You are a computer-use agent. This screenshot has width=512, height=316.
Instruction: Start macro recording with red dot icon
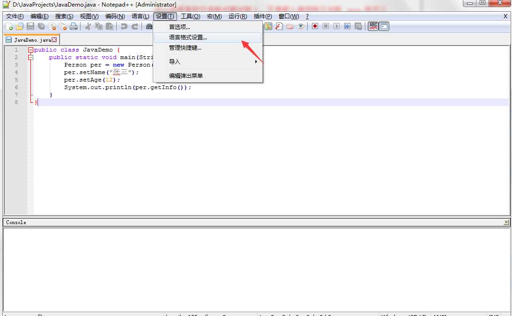[315, 26]
